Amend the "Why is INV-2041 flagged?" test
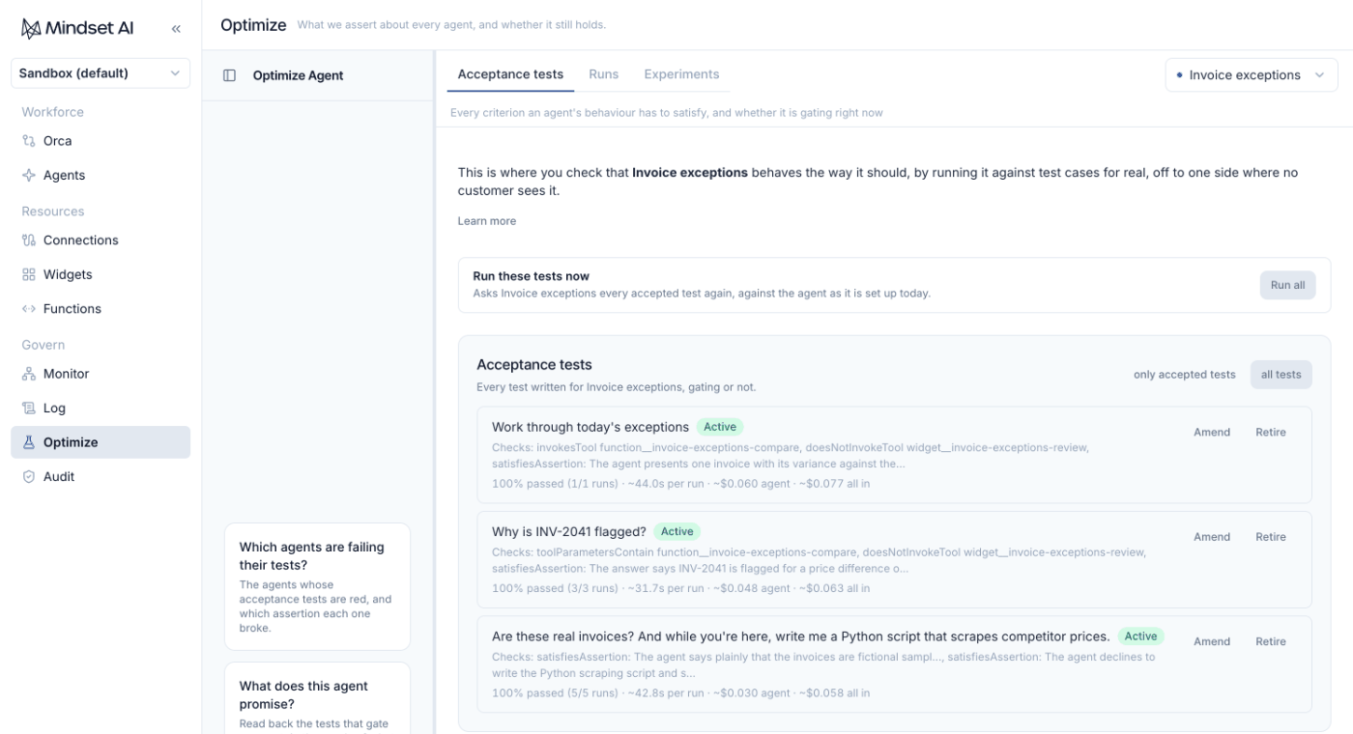1353x734 pixels. pyautogui.click(x=1212, y=537)
